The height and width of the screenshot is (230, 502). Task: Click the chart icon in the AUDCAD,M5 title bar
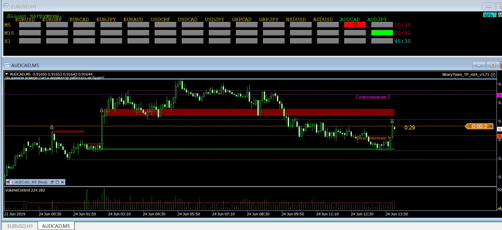[7, 65]
